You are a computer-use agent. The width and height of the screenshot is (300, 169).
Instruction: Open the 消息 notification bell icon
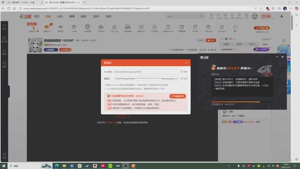click(232, 16)
